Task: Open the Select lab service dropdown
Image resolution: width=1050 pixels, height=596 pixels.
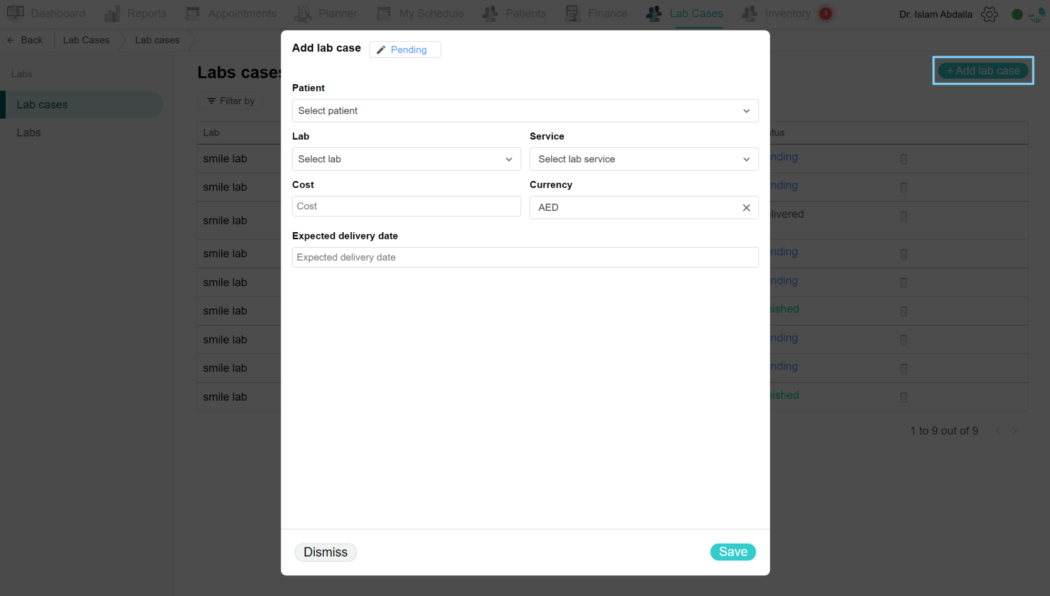Action: [643, 159]
